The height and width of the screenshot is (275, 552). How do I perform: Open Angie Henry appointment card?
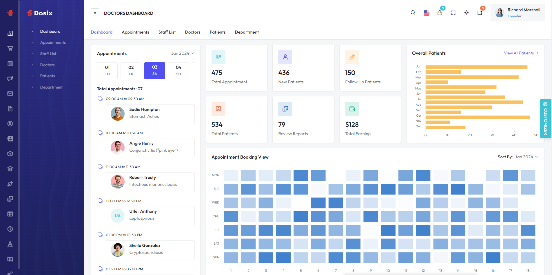[x=150, y=148]
